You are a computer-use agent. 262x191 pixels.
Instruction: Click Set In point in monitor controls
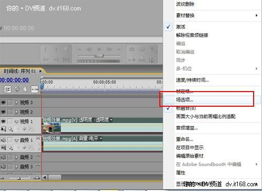[x=46, y=50]
